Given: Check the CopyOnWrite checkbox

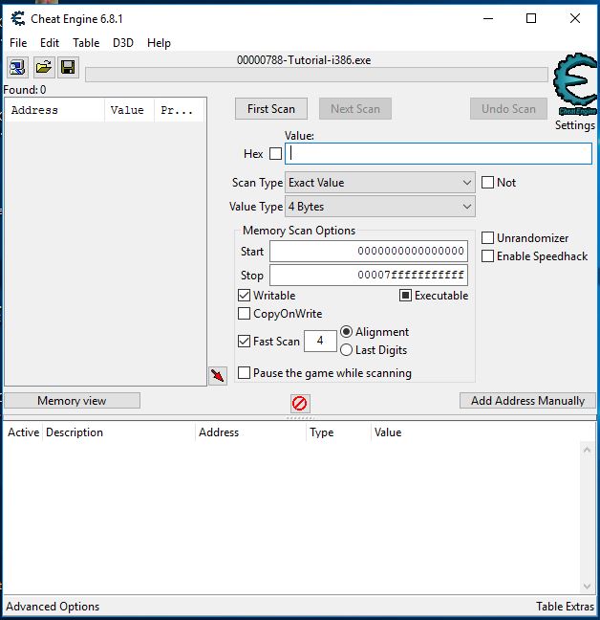Looking at the screenshot, I should [x=244, y=313].
